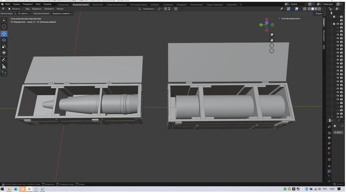Open the Scene properties tab
This screenshot has width=346, height=194.
pos(329,148)
